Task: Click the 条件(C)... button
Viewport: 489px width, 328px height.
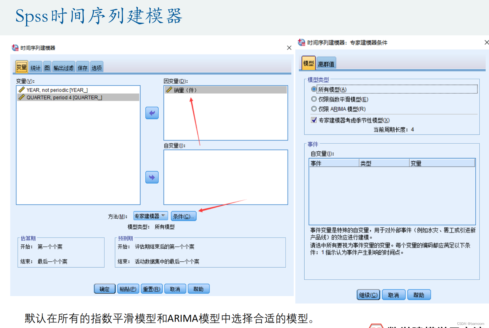Action: click(x=183, y=216)
